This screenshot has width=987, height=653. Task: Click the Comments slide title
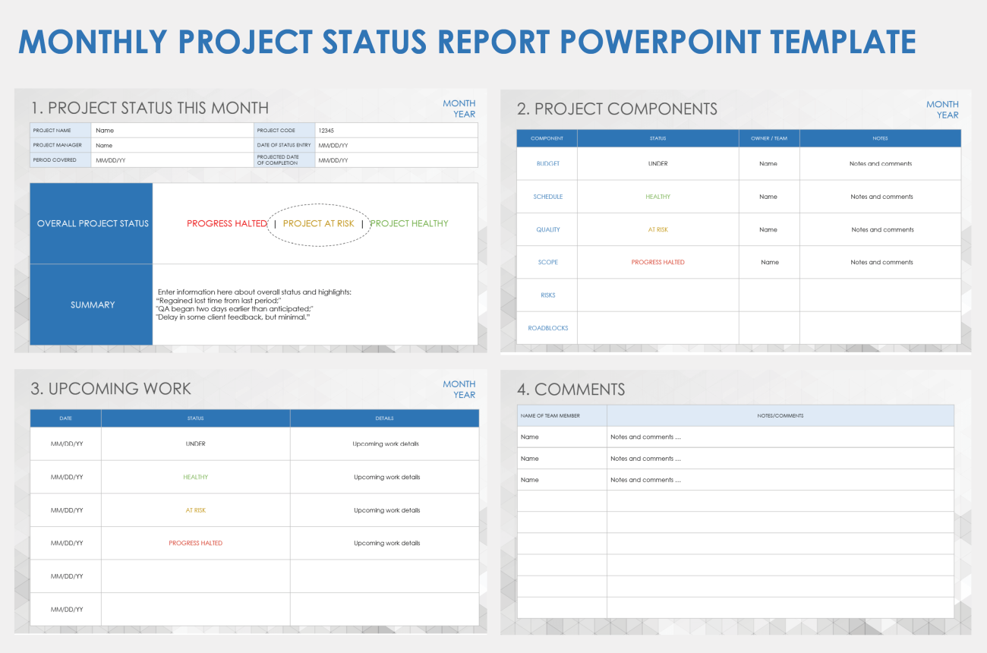point(571,390)
